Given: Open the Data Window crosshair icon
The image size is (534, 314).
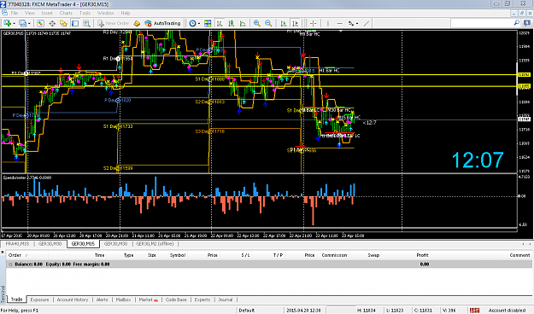Looking at the screenshot, I should 52,23.
